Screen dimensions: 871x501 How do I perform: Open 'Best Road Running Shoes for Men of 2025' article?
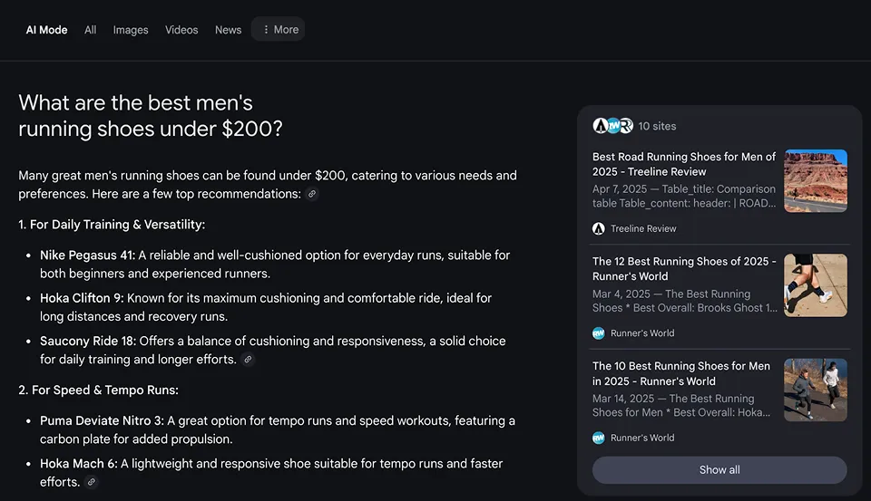(x=684, y=164)
